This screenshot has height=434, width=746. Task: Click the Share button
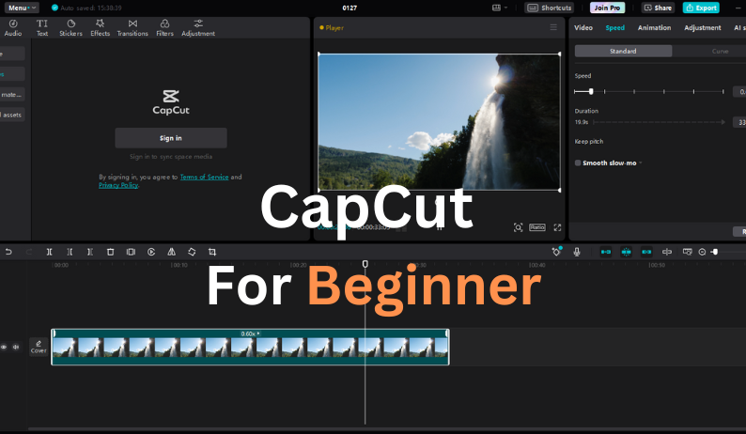coord(658,8)
